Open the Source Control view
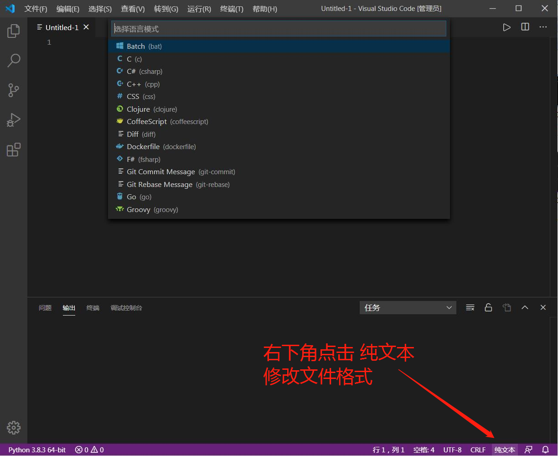This screenshot has height=456, width=558. click(13, 90)
